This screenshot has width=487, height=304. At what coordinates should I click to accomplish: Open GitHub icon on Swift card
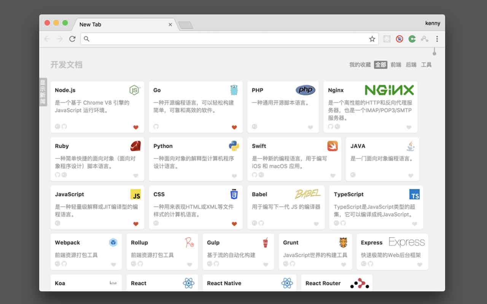(x=255, y=175)
